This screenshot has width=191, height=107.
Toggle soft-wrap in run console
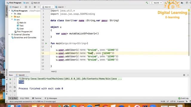tap(15, 87)
